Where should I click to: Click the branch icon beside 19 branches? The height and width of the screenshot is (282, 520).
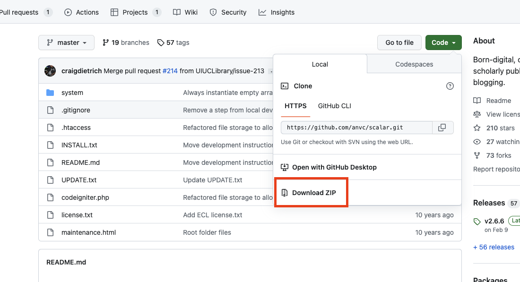(106, 43)
